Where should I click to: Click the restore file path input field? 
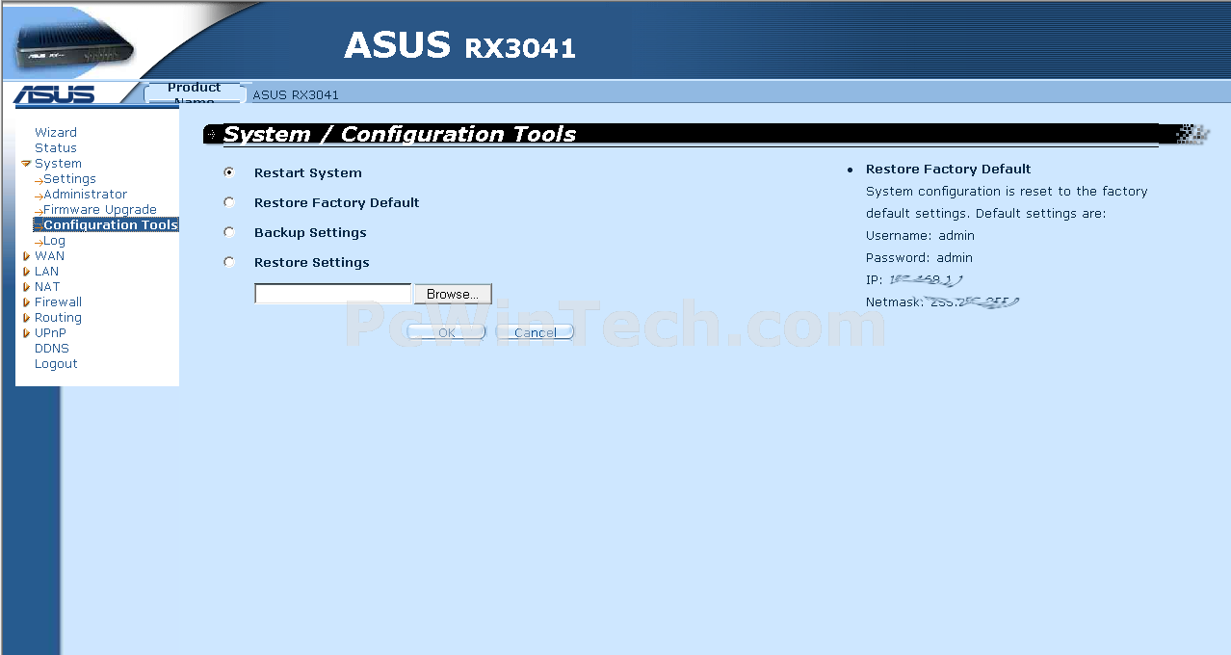(x=333, y=294)
